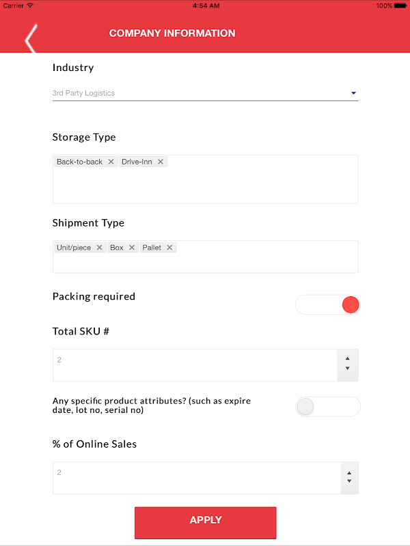Click inside the Shipment Type tag box

pyautogui.click(x=205, y=263)
